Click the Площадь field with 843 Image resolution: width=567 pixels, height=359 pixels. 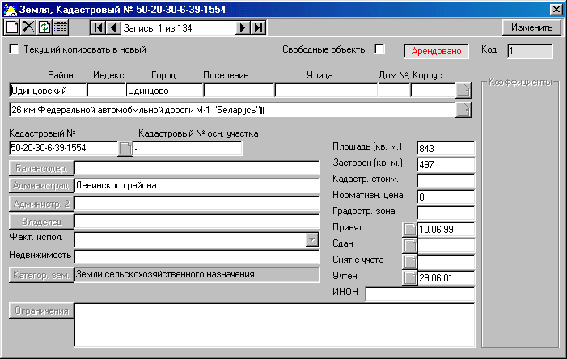click(x=446, y=149)
